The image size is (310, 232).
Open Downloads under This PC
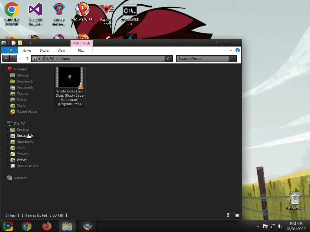[25, 142]
